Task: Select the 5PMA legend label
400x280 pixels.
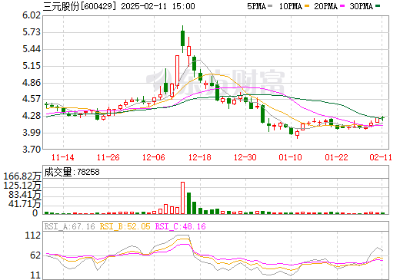Action: click(x=256, y=6)
